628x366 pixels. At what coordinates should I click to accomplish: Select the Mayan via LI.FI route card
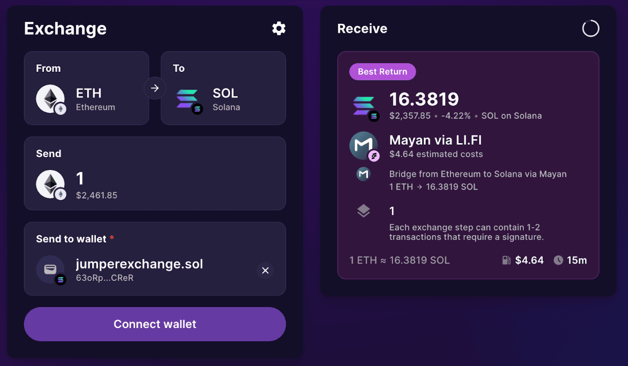(x=468, y=165)
